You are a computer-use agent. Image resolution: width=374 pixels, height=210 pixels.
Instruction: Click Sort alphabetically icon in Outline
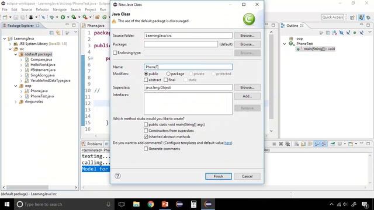point(335,33)
